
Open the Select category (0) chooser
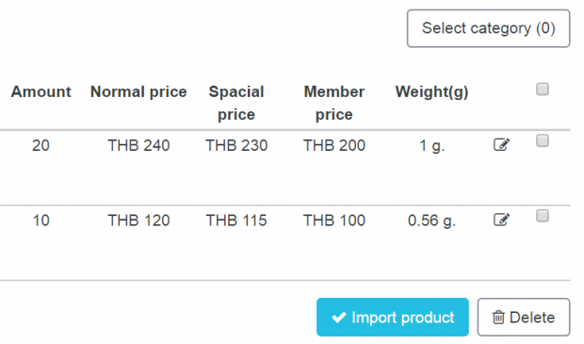(488, 28)
